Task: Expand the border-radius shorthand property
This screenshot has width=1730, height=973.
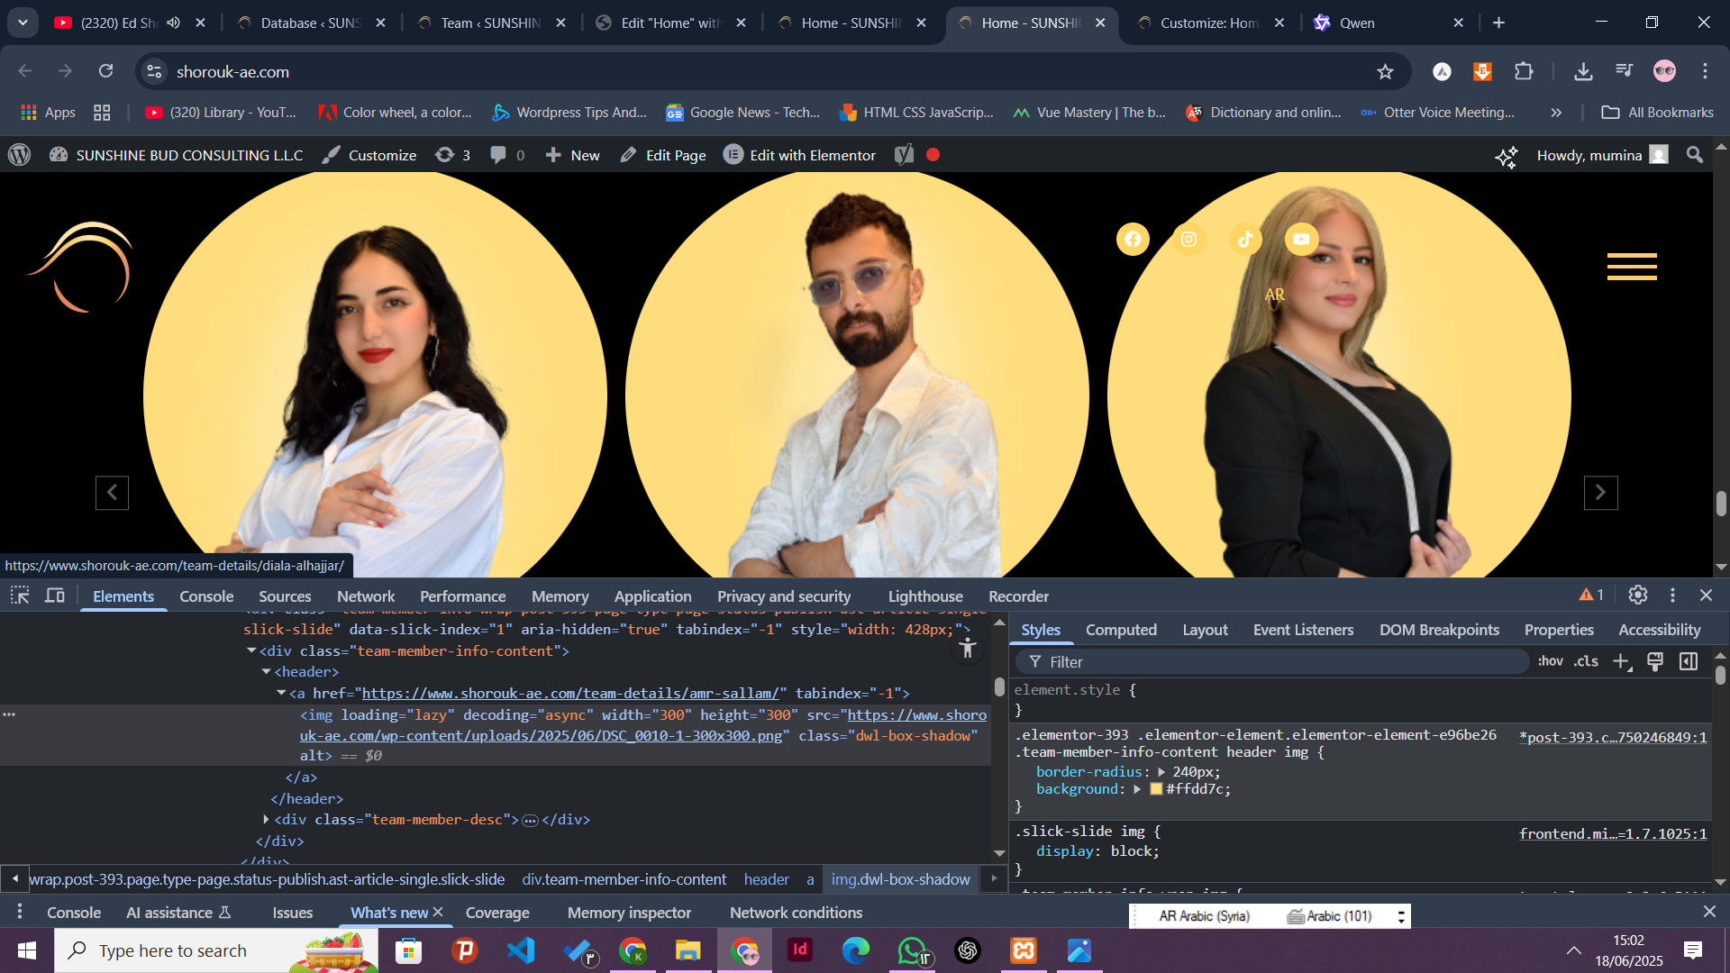Action: [1161, 772]
